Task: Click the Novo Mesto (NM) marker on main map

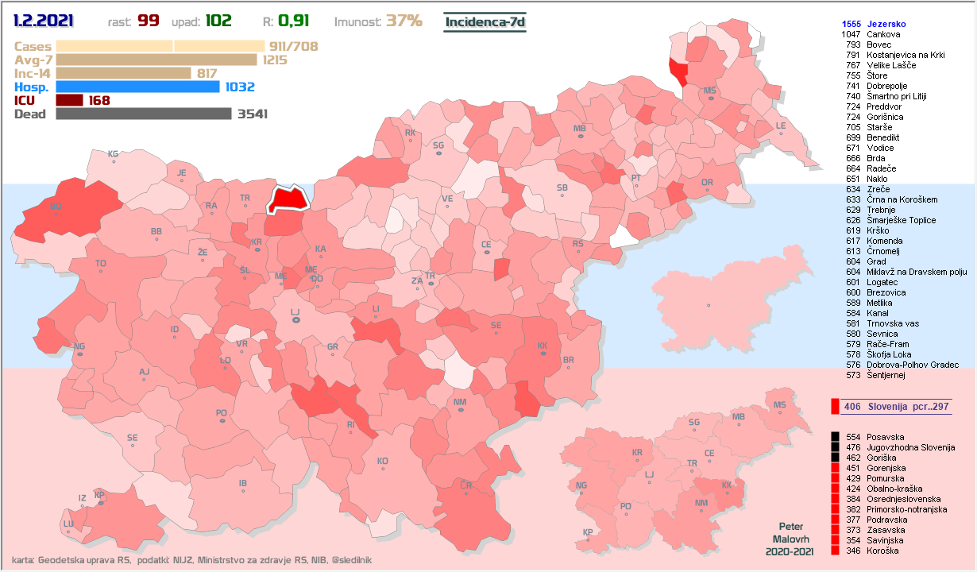Action: click(460, 411)
